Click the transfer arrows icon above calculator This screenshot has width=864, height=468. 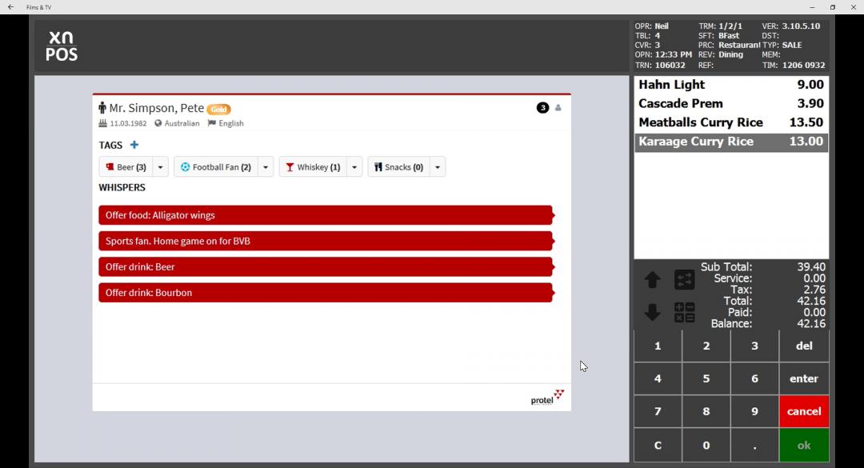[684, 280]
